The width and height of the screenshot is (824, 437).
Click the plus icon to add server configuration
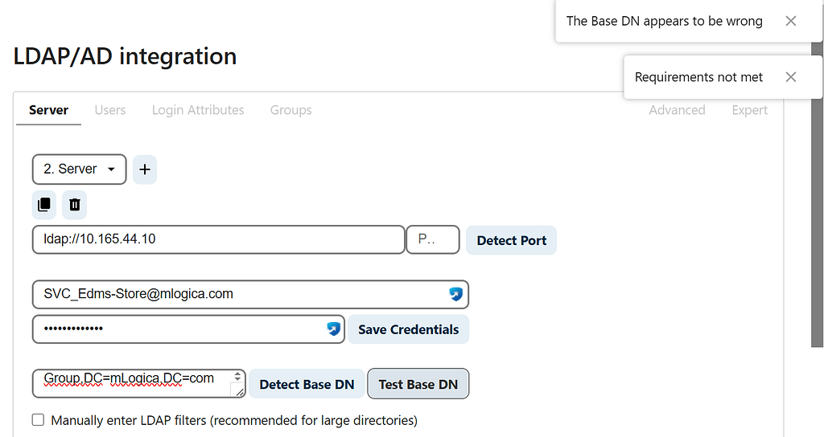pos(145,169)
